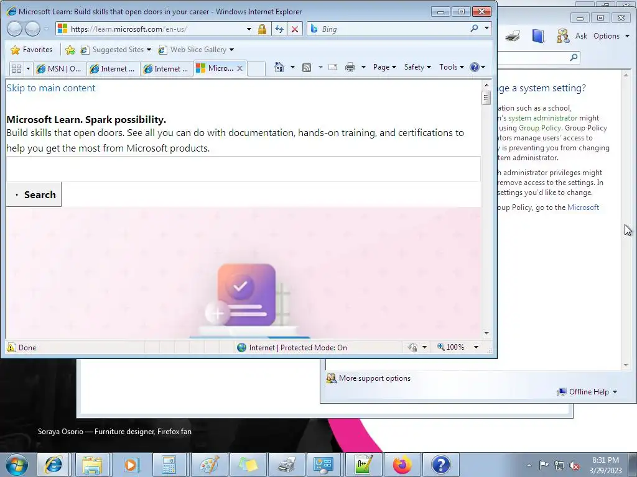Viewport: 637px width, 477px height.
Task: Click the Notepad++ taskbar icon
Action: 363,465
